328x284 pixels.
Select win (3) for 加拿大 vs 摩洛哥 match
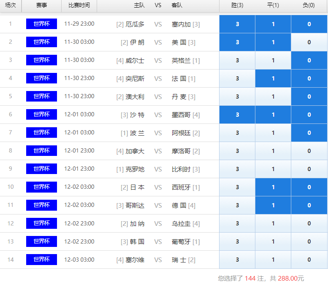click(x=237, y=151)
